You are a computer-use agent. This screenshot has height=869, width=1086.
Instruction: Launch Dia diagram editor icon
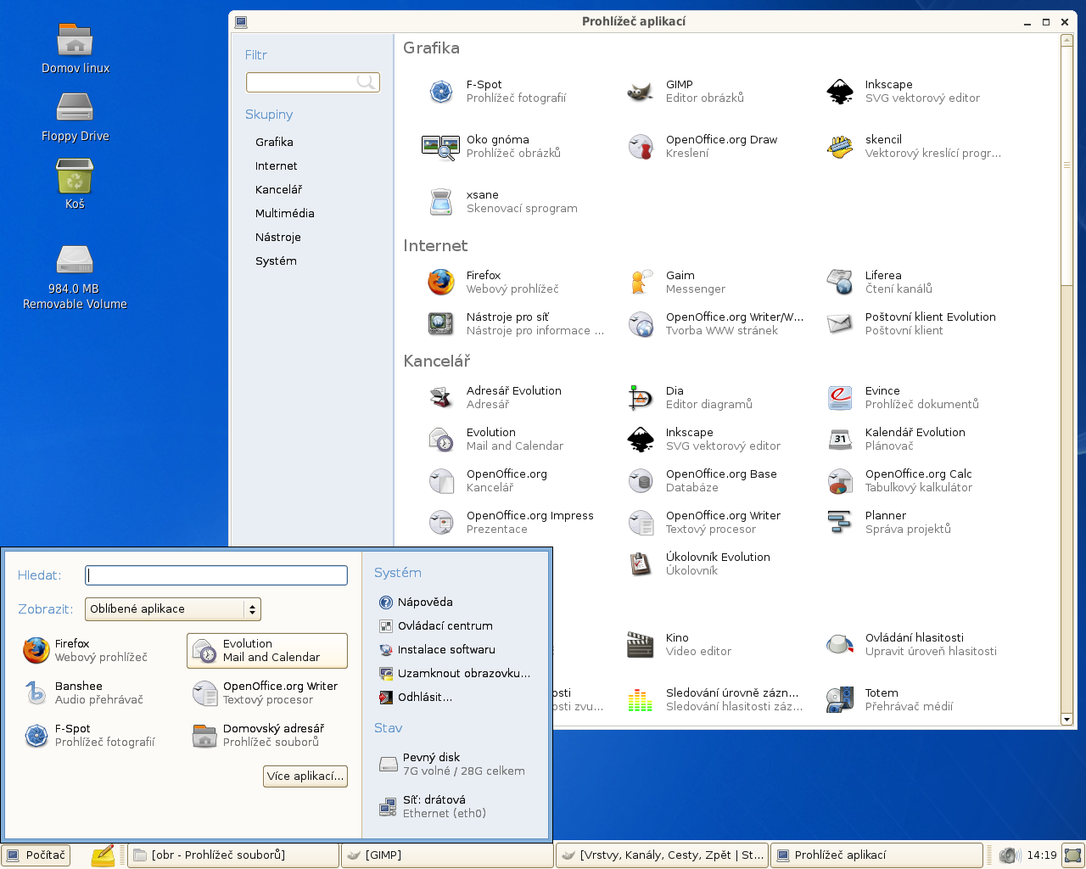[641, 397]
